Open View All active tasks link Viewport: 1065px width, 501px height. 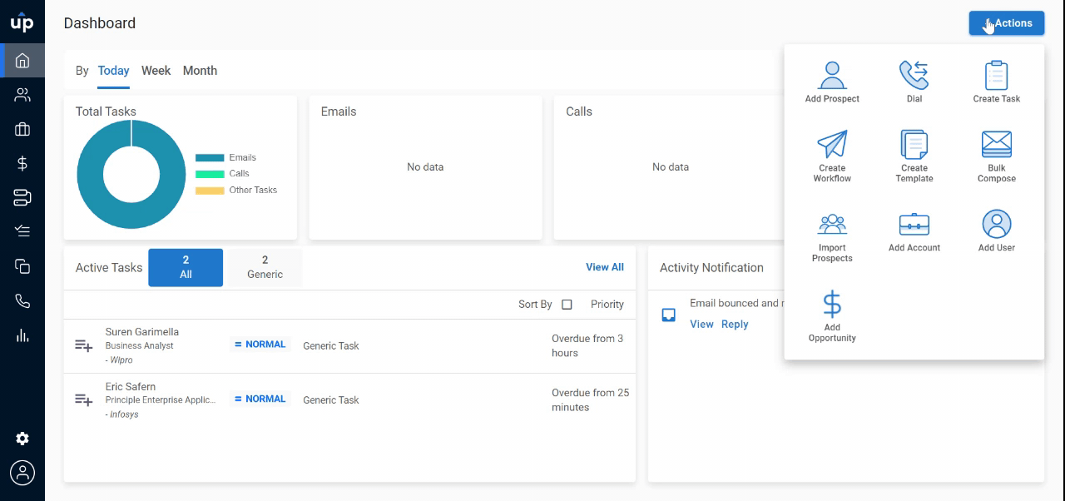[605, 267]
